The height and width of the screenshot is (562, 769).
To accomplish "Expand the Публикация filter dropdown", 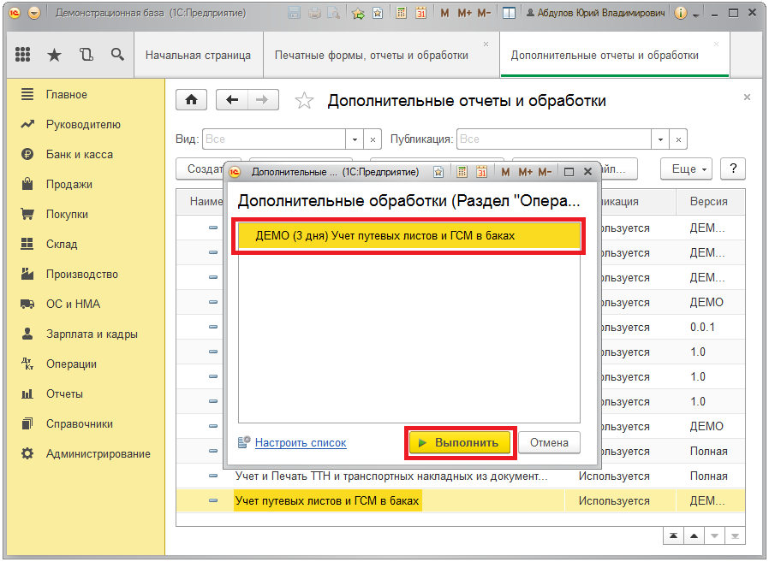I will [659, 139].
